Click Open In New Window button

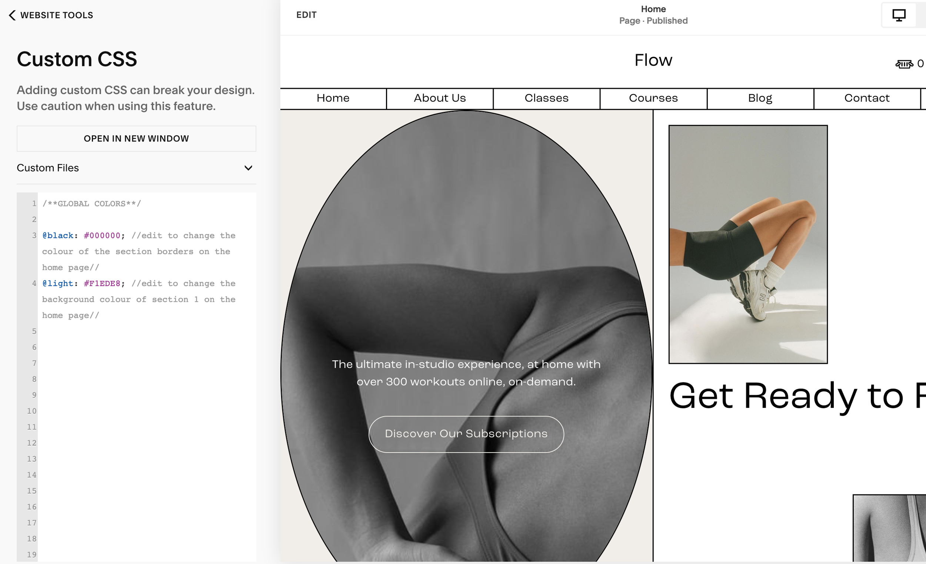pyautogui.click(x=136, y=138)
